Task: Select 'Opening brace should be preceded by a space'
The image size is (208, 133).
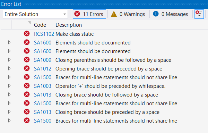Action: tap(109, 69)
